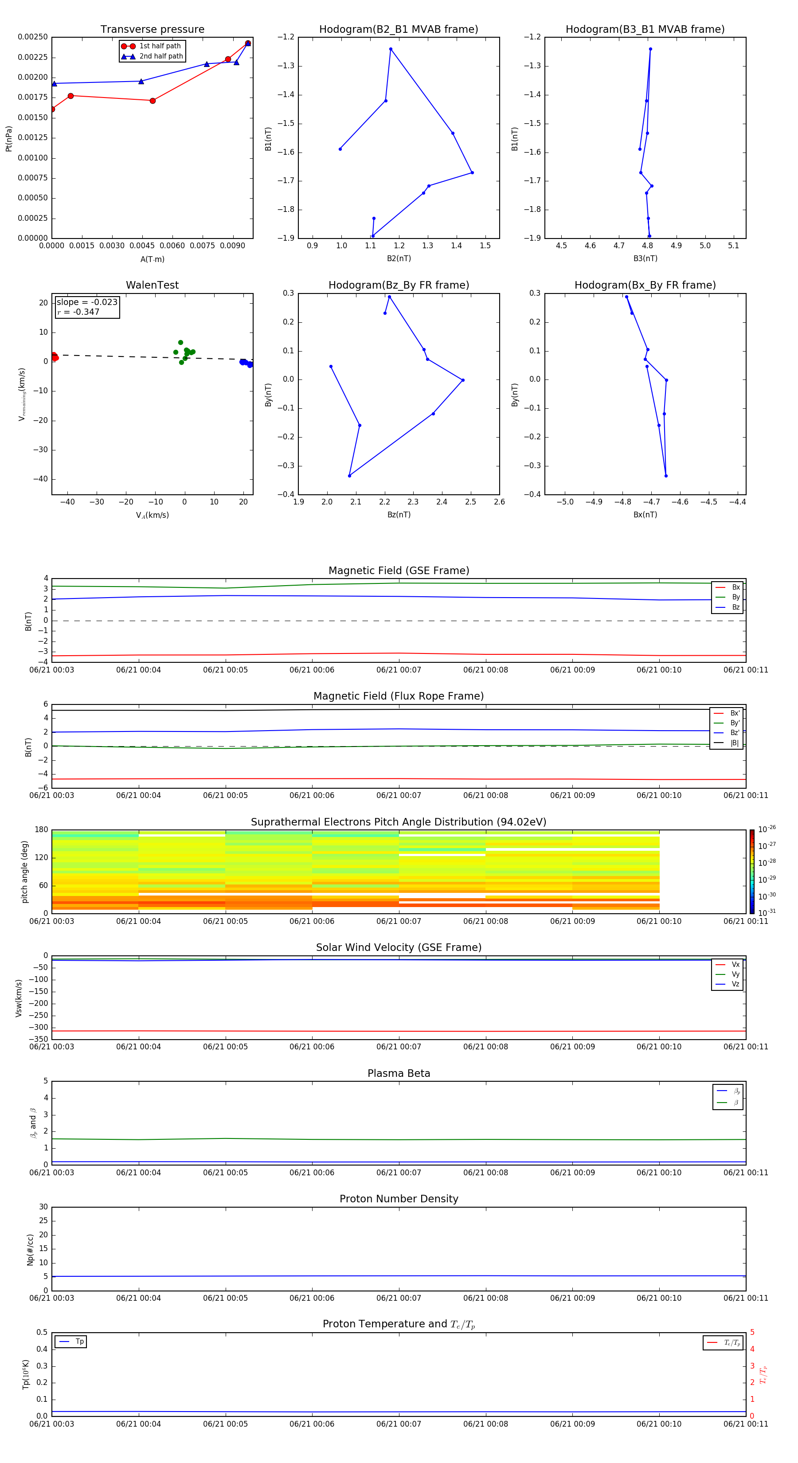Click the 'Bx' entry in GSE legend
The height and width of the screenshot is (1463, 798).
728,587
